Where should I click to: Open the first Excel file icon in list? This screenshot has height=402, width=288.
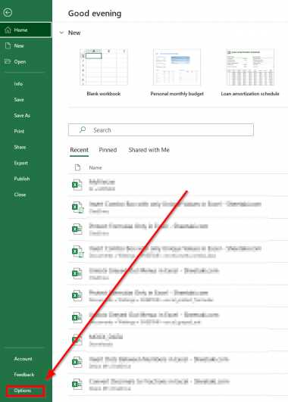pos(77,185)
